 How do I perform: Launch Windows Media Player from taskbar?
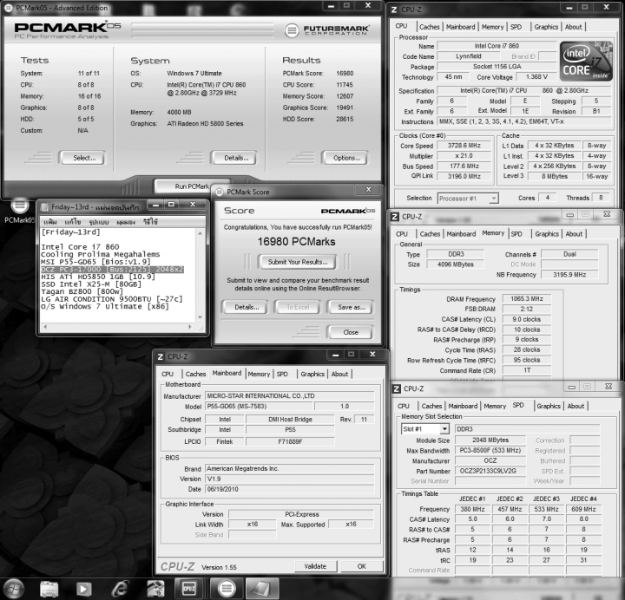(x=83, y=589)
